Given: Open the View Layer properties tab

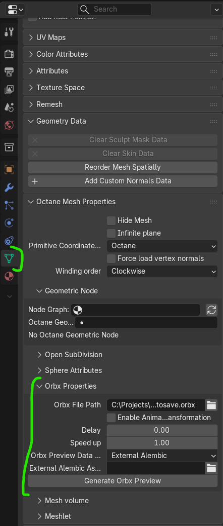Looking at the screenshot, I should 9,90.
